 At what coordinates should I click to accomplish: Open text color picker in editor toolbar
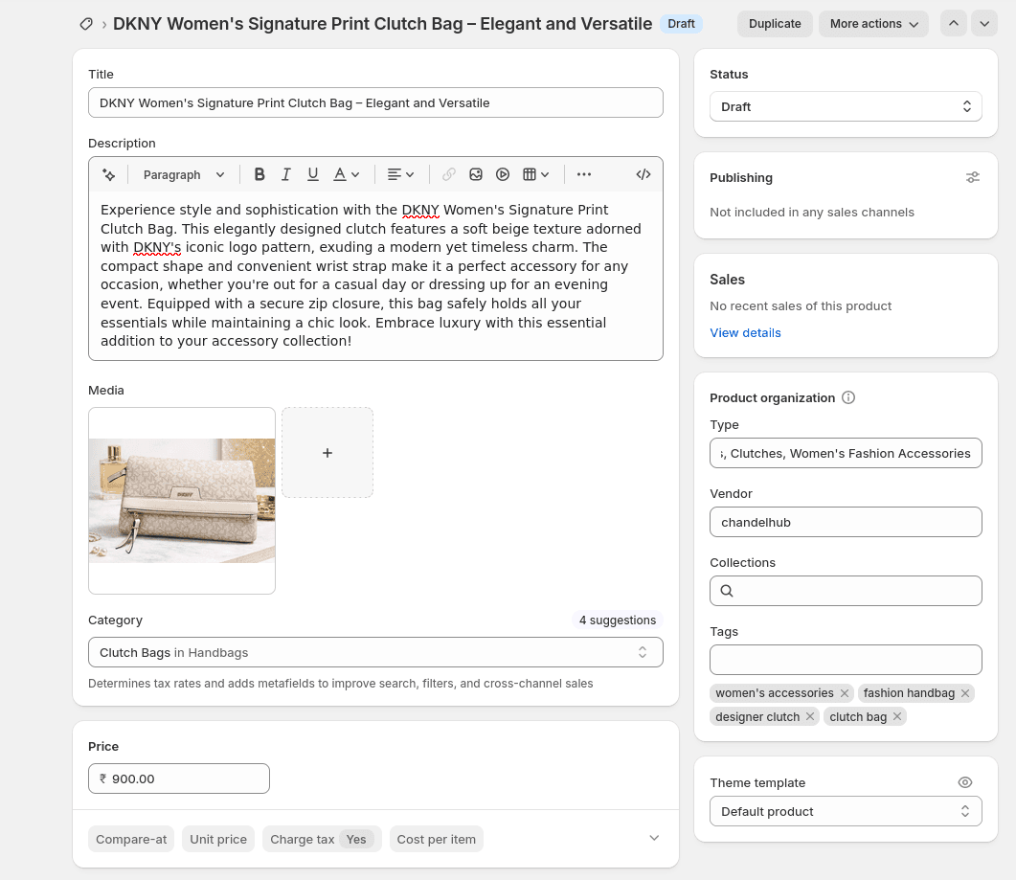[346, 174]
